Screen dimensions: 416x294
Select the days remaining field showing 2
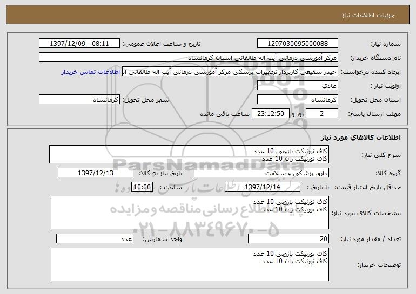pyautogui.click(x=322, y=114)
